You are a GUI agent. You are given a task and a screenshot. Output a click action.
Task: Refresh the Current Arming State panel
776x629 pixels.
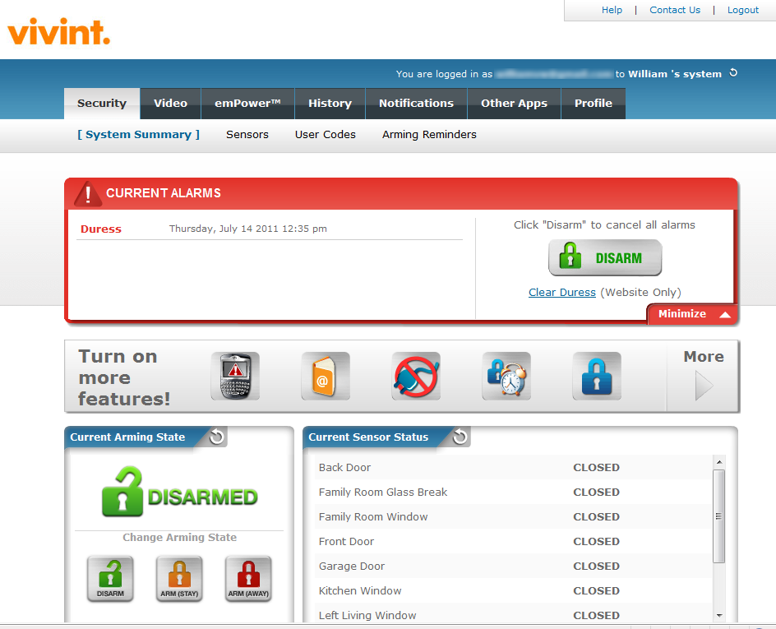[x=217, y=437]
